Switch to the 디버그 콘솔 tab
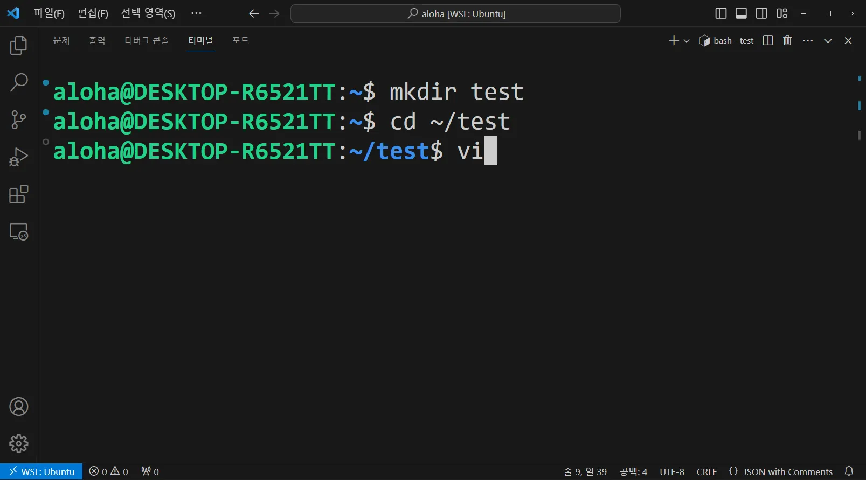Screen dimensions: 866x480 [147, 40]
